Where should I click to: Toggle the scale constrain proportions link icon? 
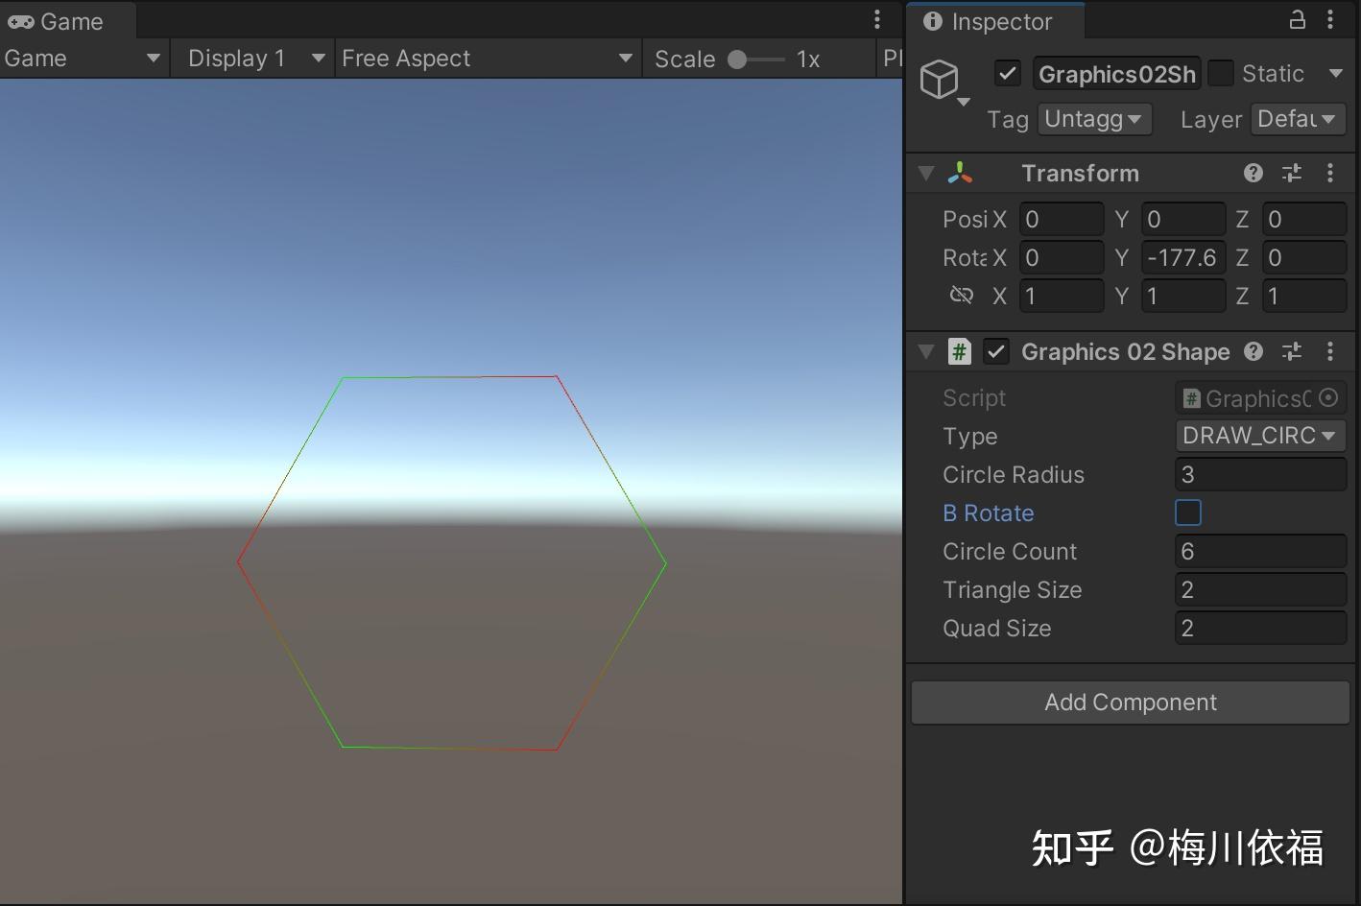961,296
